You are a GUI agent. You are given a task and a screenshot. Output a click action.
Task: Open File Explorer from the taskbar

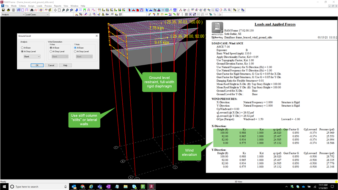126,187
